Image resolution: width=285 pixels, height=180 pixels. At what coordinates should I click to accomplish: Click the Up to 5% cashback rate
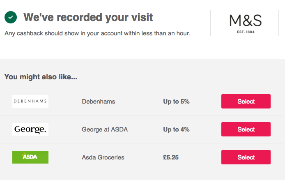176,102
